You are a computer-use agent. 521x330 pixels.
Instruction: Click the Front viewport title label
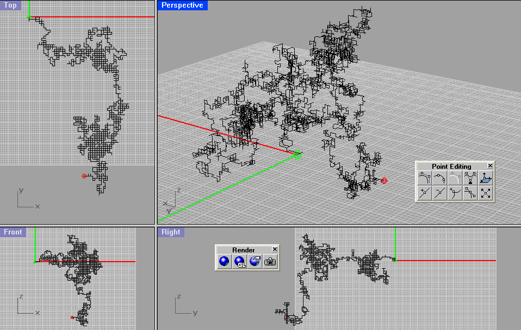[13, 232]
